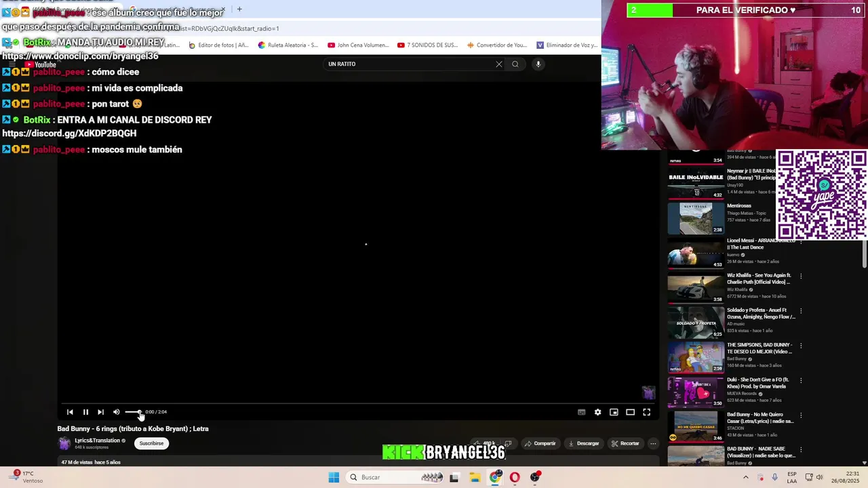Viewport: 868px width, 488px height.
Task: Open options menu for NADIE SABE video
Action: point(801,449)
